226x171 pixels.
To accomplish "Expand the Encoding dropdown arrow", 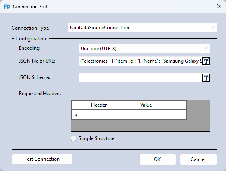I will (x=206, y=49).
